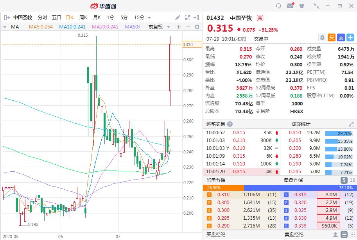Expand the 成交统计 panel
This screenshot has height=240, width=357.
(351, 124)
